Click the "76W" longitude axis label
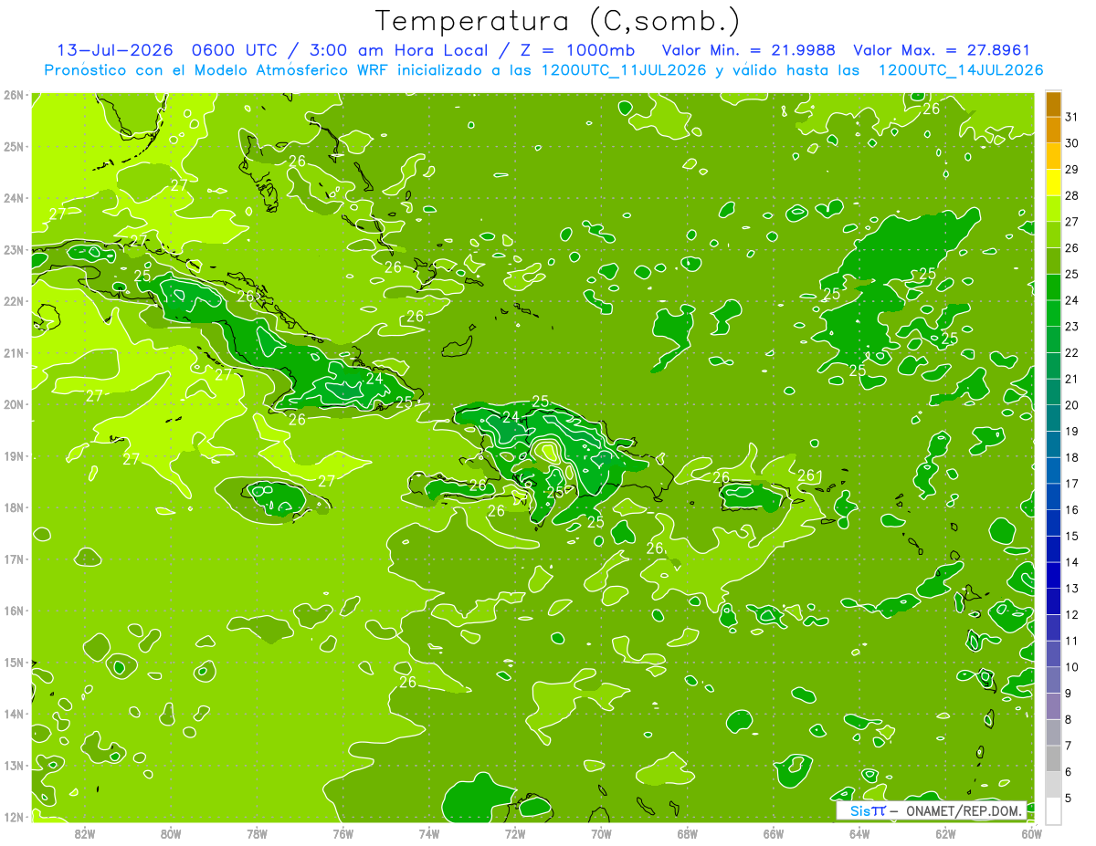1096x846 pixels. tap(342, 832)
